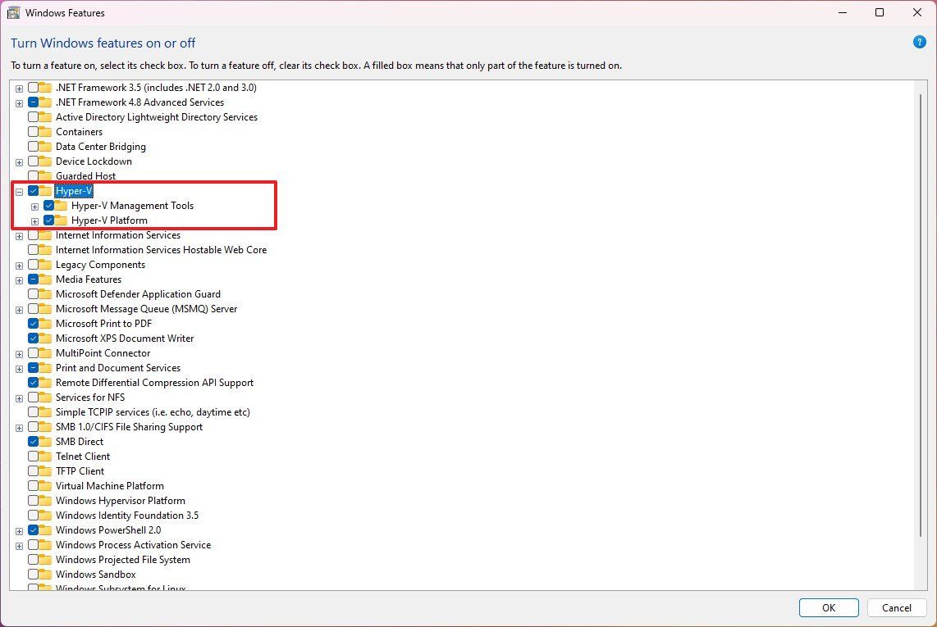The width and height of the screenshot is (937, 627).
Task: Tick the Windows Hypervisor Platform checkbox
Action: [x=33, y=501]
